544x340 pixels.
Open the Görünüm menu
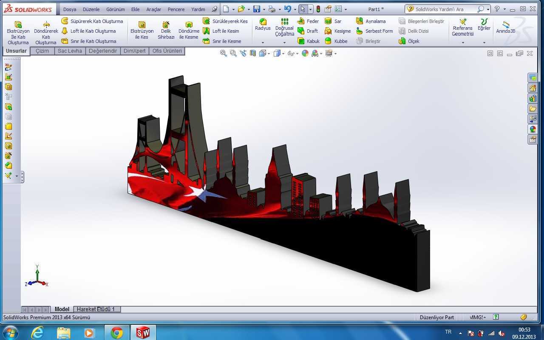coord(116,9)
